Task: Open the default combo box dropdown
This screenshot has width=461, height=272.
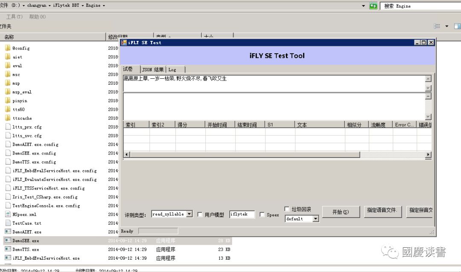Action: click(315, 219)
